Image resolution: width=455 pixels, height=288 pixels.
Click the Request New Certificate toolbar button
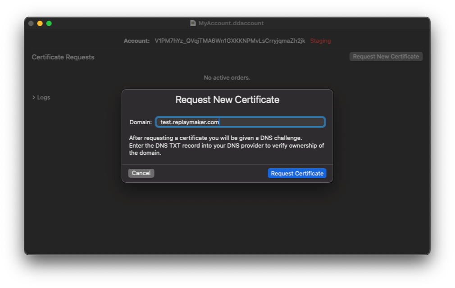coord(386,57)
